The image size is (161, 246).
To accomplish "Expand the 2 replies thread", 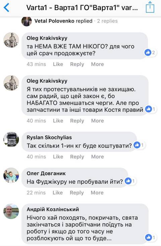I will click(x=107, y=21).
